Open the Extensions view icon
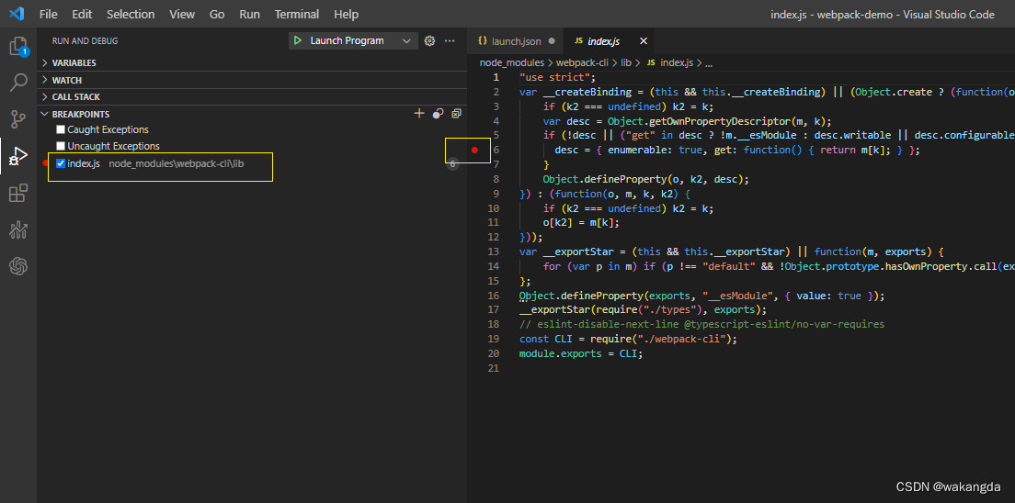 coord(18,193)
